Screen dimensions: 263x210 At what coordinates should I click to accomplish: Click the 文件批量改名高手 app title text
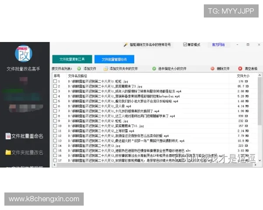23,69
